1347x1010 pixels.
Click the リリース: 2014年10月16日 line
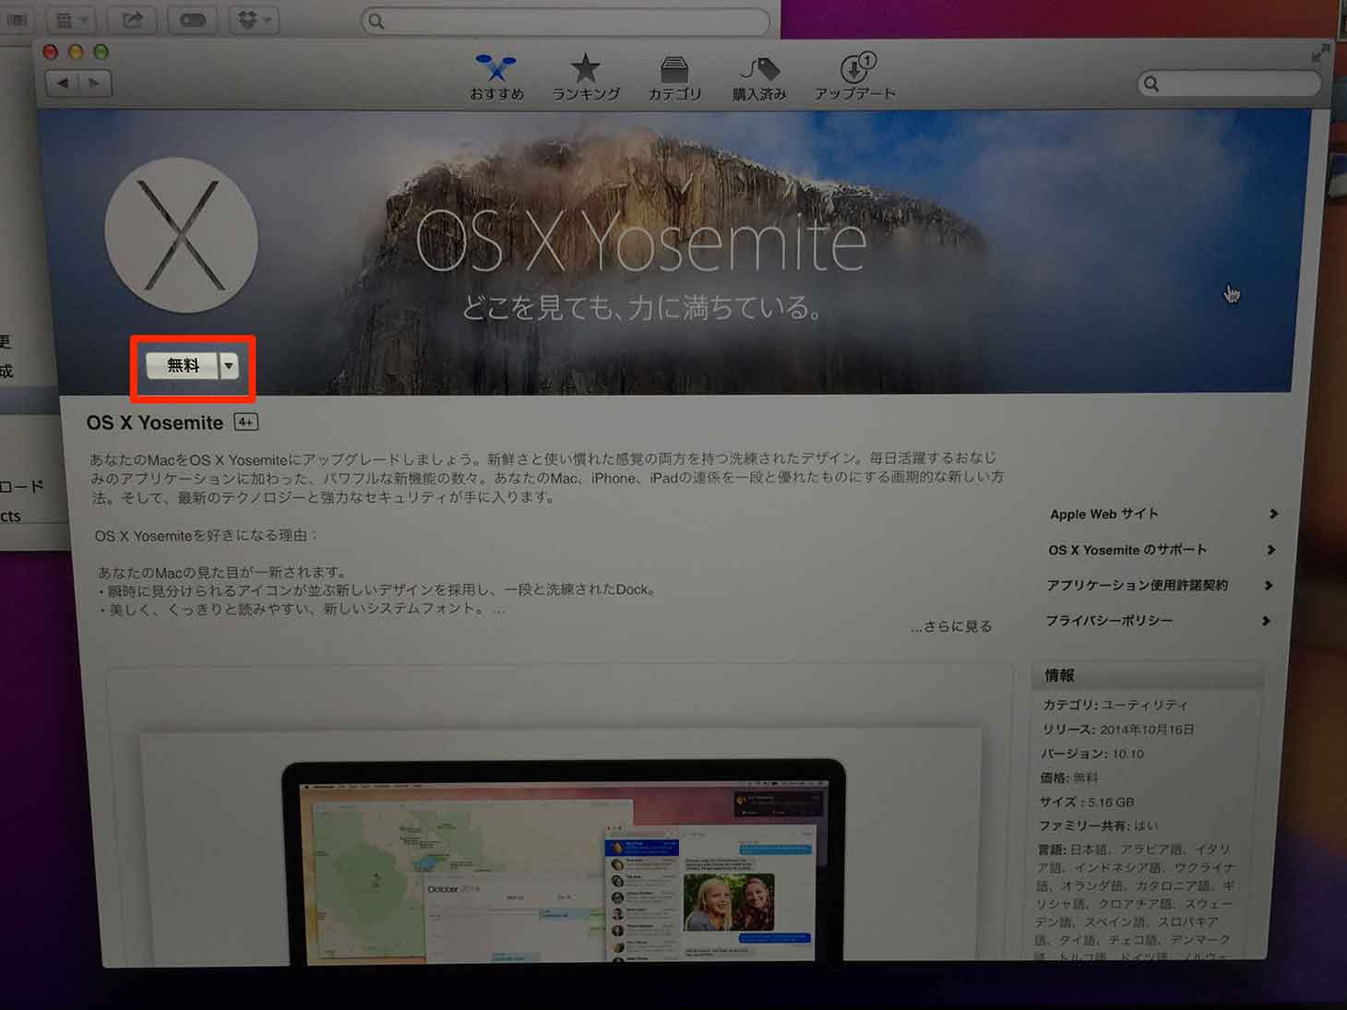tap(1118, 730)
